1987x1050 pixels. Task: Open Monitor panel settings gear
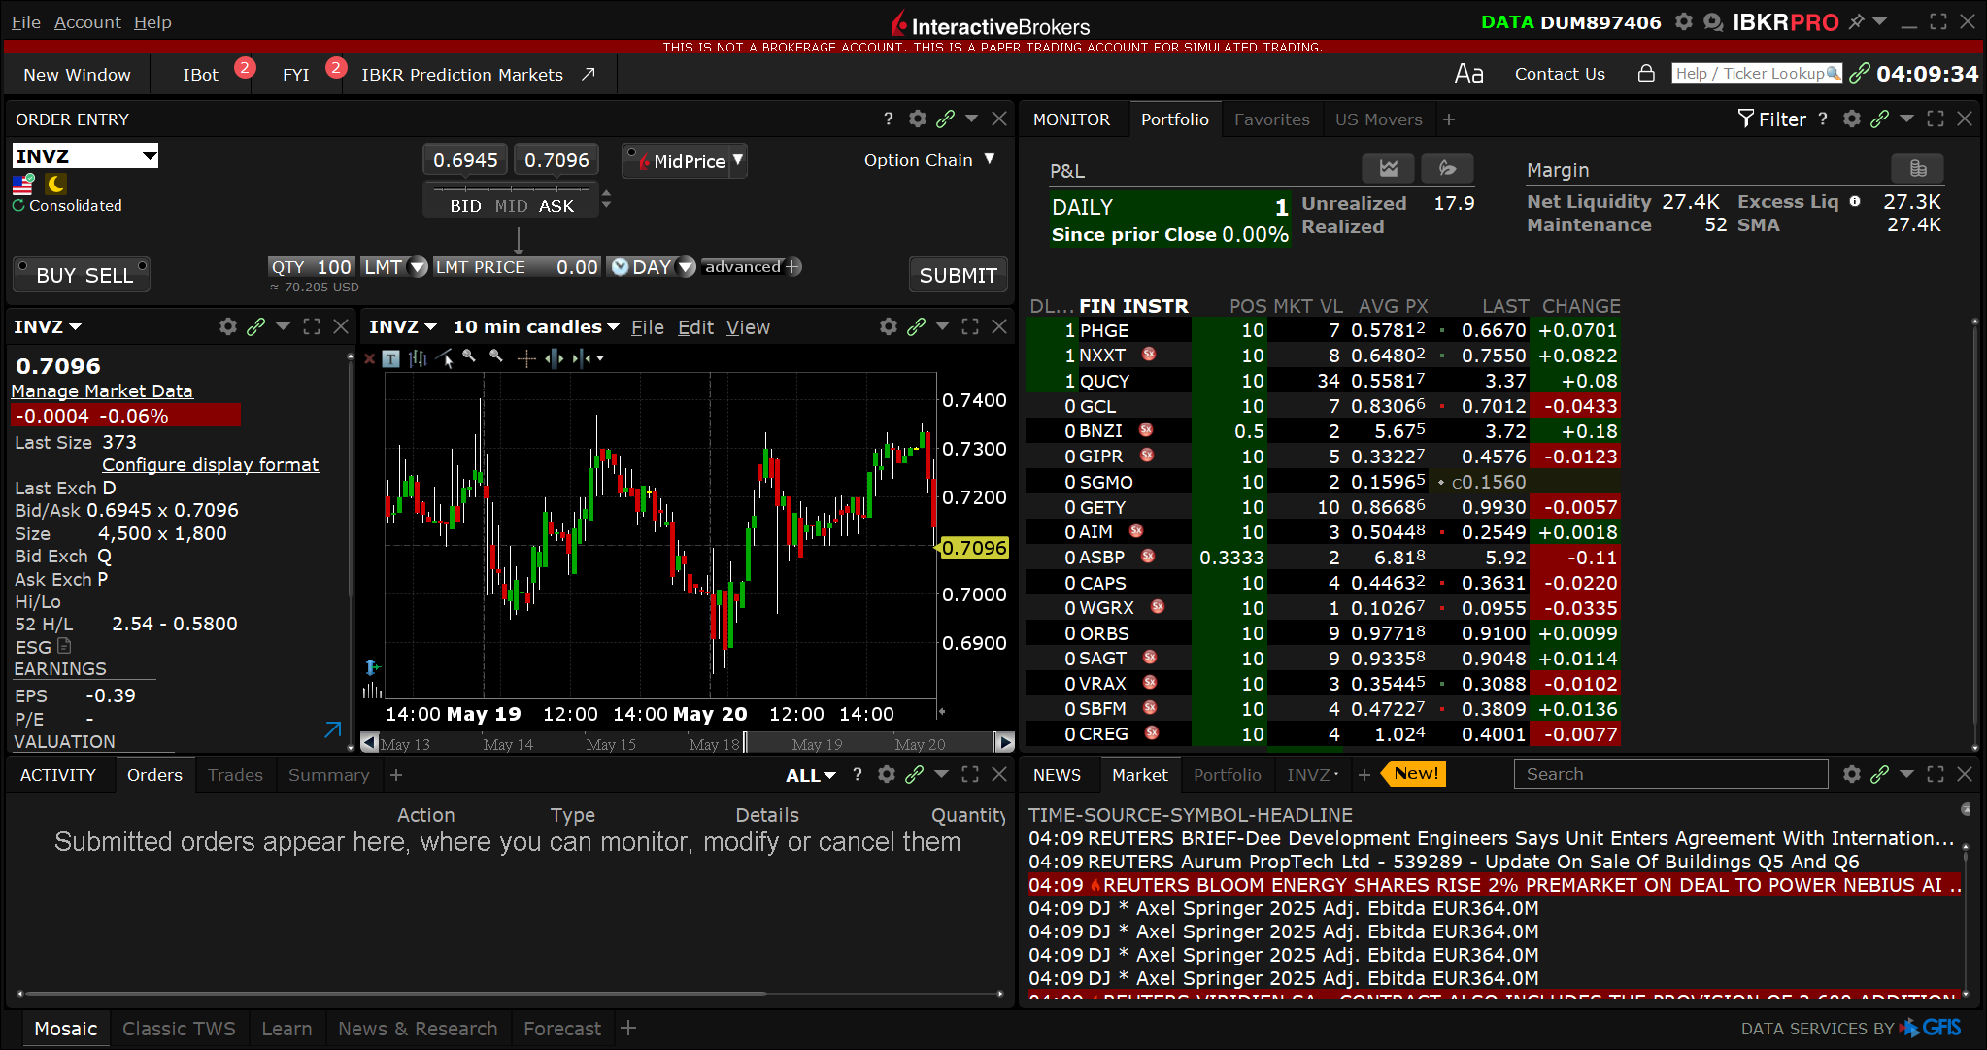[x=1852, y=119]
